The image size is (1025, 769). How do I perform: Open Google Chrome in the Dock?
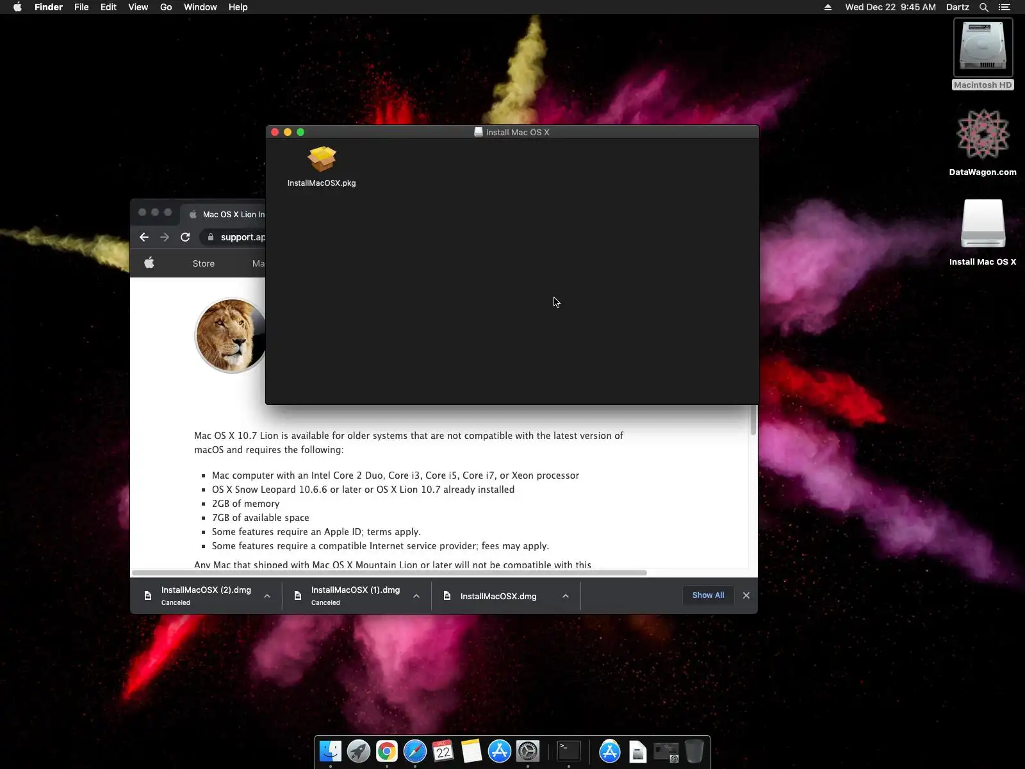(x=387, y=751)
